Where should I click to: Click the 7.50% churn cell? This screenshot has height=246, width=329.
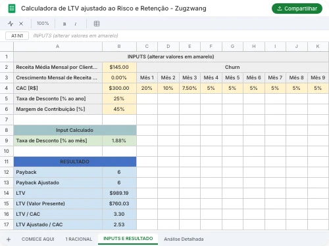(x=190, y=88)
